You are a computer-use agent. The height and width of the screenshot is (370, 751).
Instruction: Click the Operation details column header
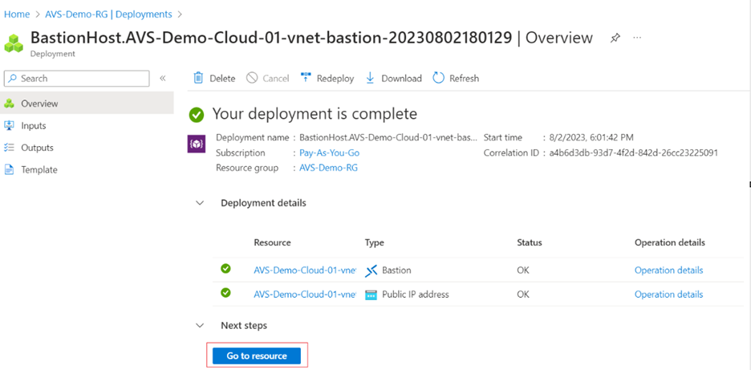pyautogui.click(x=670, y=242)
